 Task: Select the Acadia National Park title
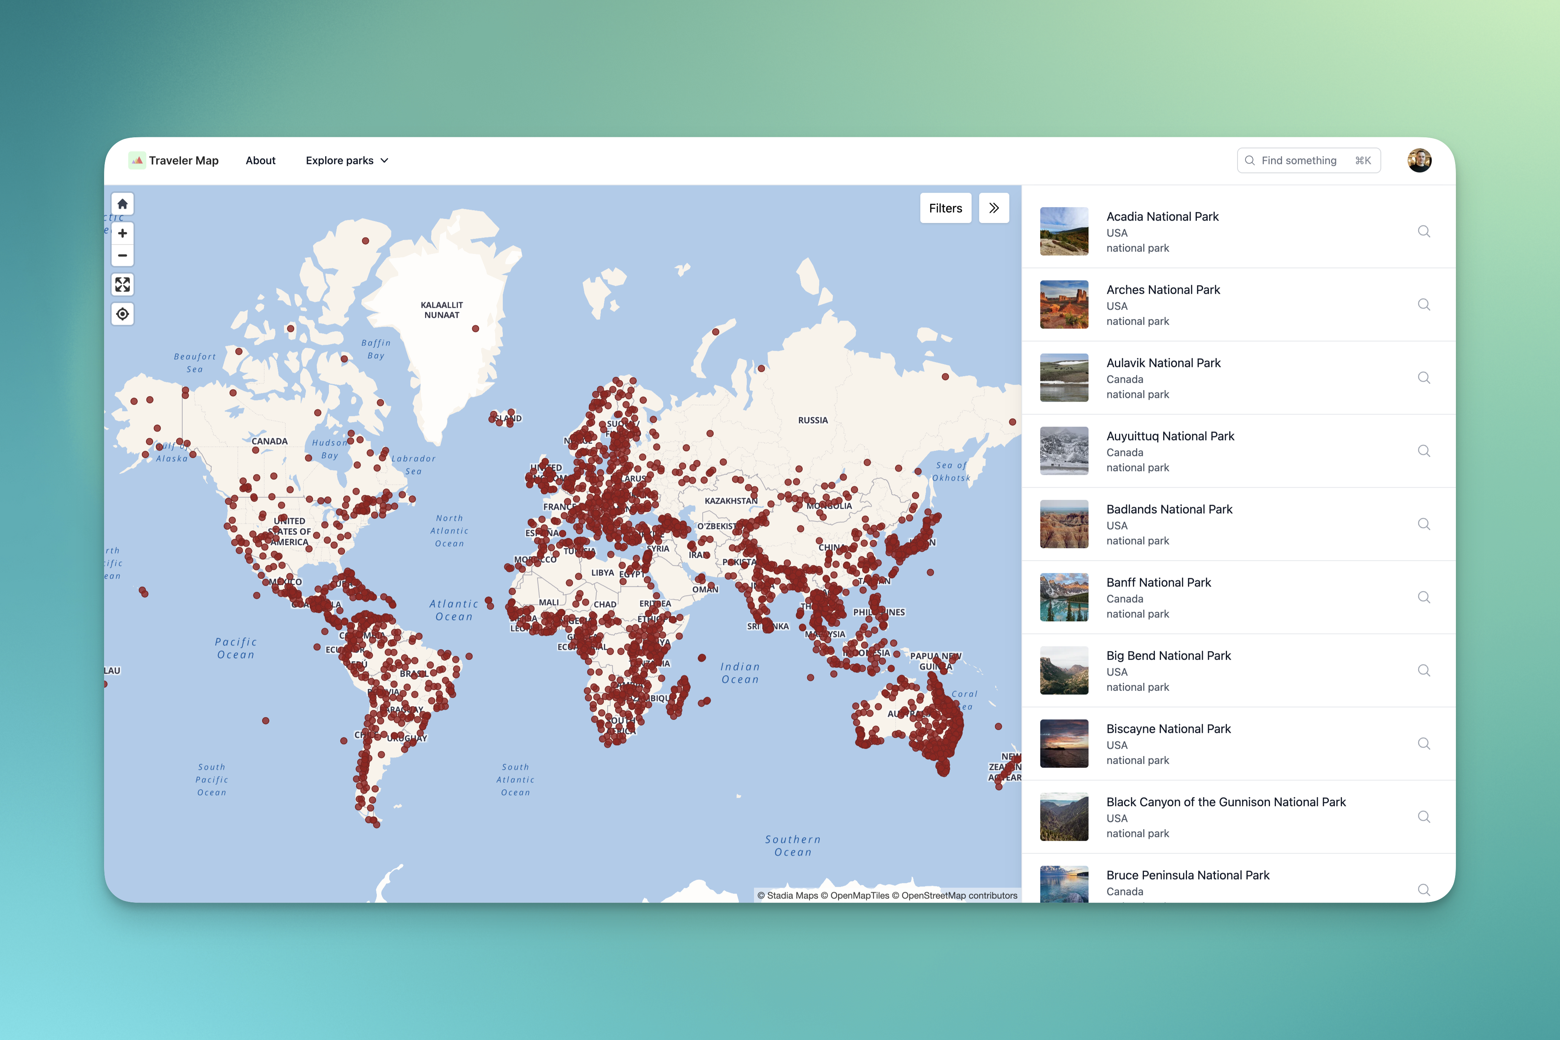click(1162, 217)
